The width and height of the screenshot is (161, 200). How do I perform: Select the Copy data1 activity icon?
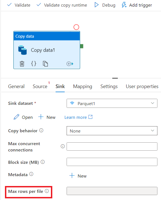click(x=22, y=50)
